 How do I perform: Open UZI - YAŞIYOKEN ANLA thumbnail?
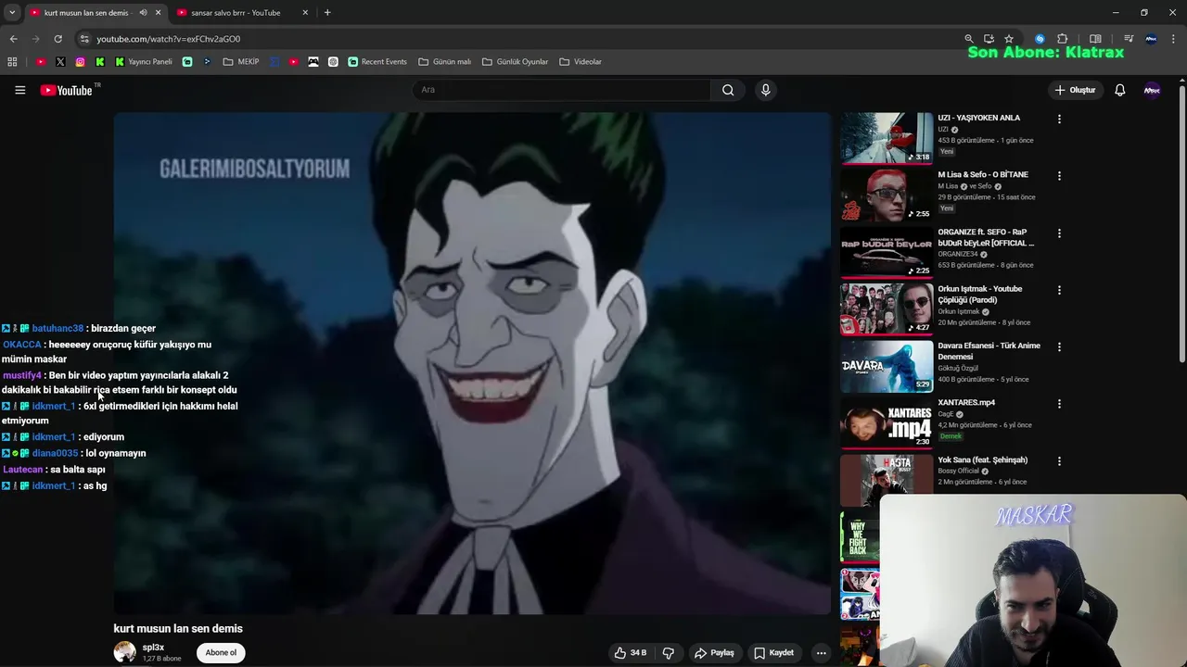887,138
